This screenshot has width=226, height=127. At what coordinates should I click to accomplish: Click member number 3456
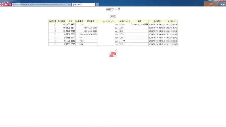point(82,44)
